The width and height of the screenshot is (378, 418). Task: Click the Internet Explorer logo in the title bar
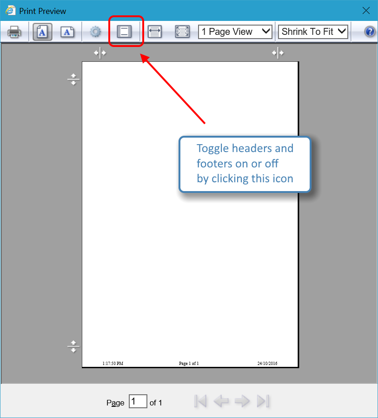(10, 10)
